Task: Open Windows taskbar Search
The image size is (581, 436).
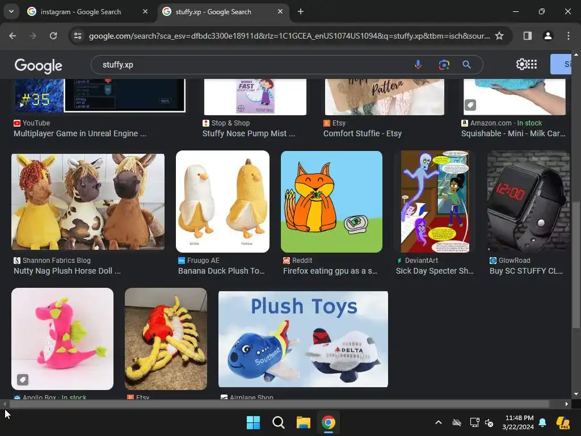Action: click(278, 422)
